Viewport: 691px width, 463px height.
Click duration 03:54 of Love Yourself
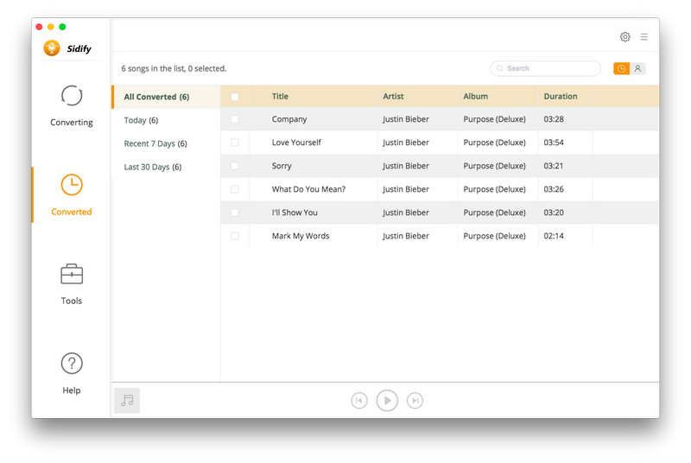click(554, 143)
